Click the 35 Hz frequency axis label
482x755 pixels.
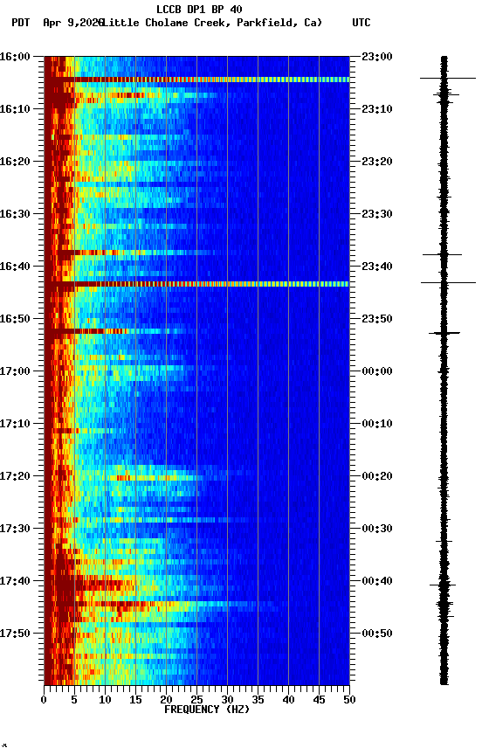[x=258, y=700]
